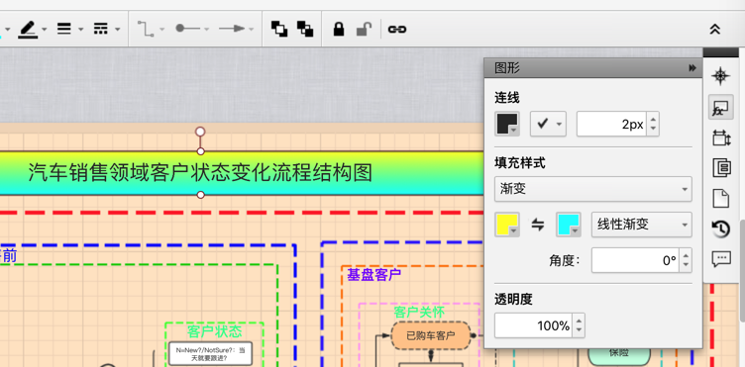The height and width of the screenshot is (367, 745).
Task: Click the line color pencil icon
Action: click(28, 30)
